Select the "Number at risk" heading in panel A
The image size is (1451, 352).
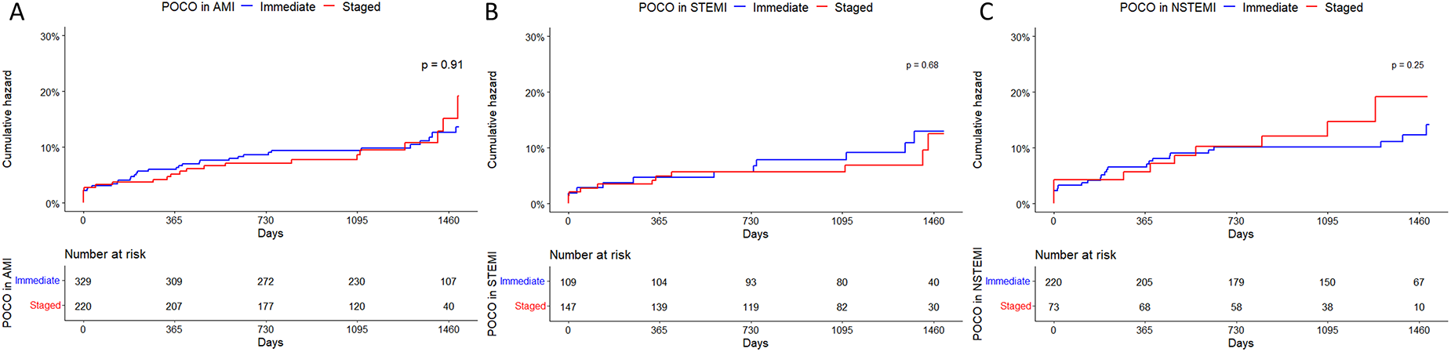[x=105, y=254]
